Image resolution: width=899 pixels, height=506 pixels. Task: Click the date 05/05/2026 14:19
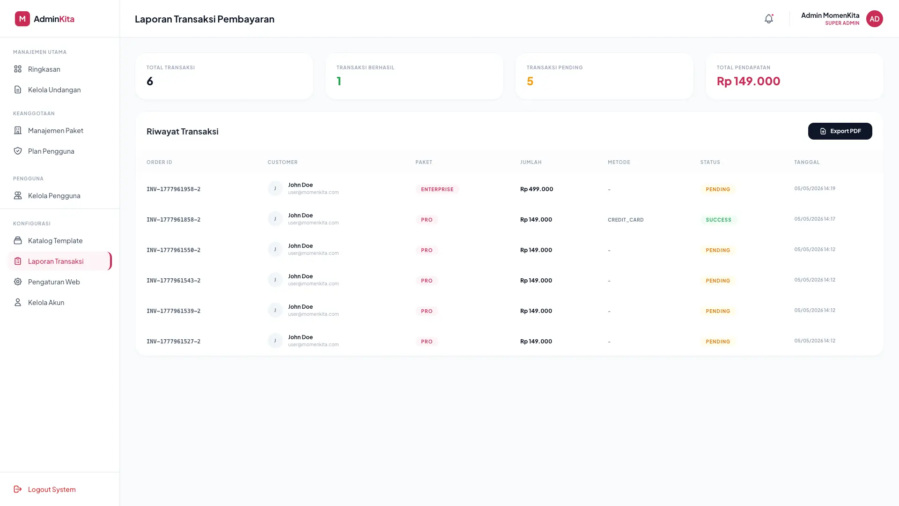coord(815,188)
